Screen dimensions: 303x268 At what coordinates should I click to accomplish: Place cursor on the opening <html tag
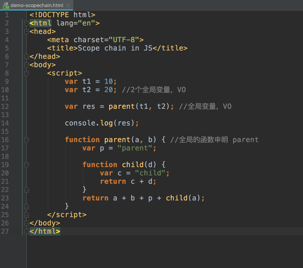tap(40, 23)
